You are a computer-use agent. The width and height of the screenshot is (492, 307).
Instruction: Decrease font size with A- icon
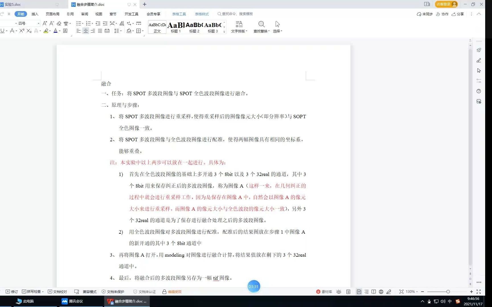52,23
